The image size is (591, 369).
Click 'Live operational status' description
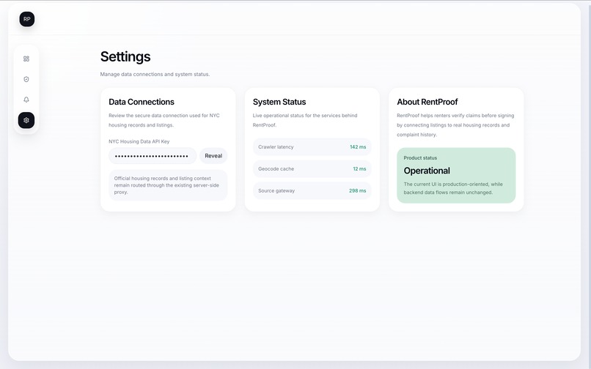[x=305, y=120]
